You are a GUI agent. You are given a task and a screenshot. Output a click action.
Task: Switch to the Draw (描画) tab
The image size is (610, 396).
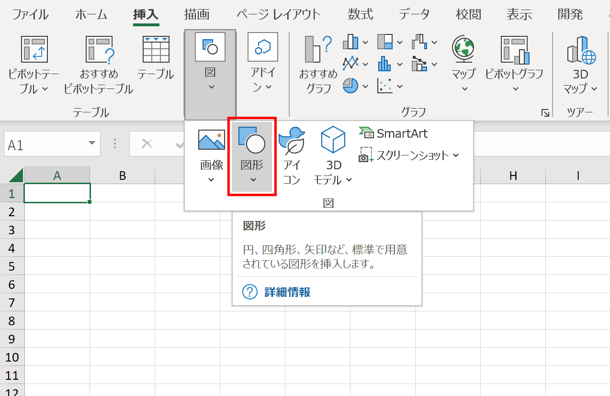click(x=197, y=14)
